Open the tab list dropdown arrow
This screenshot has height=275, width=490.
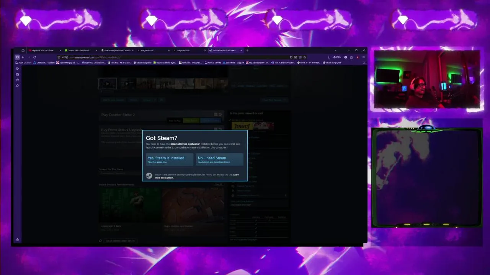pyautogui.click(x=335, y=50)
